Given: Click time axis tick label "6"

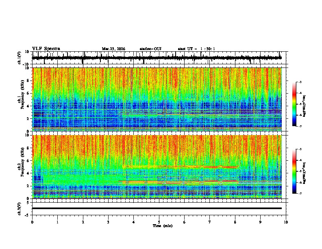Looking at the screenshot, I should 185,222.
